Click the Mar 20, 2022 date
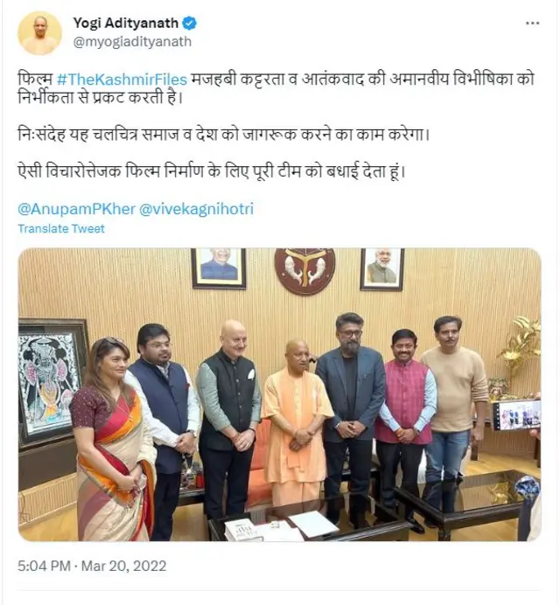Viewport: 560px width, 605px height. [123, 566]
